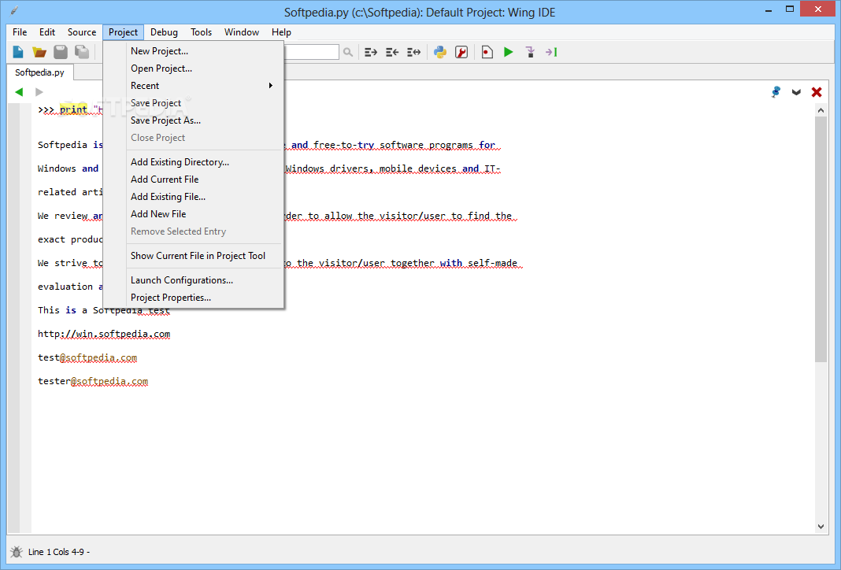Open the Python Shell icon
841x570 pixels.
pos(440,52)
